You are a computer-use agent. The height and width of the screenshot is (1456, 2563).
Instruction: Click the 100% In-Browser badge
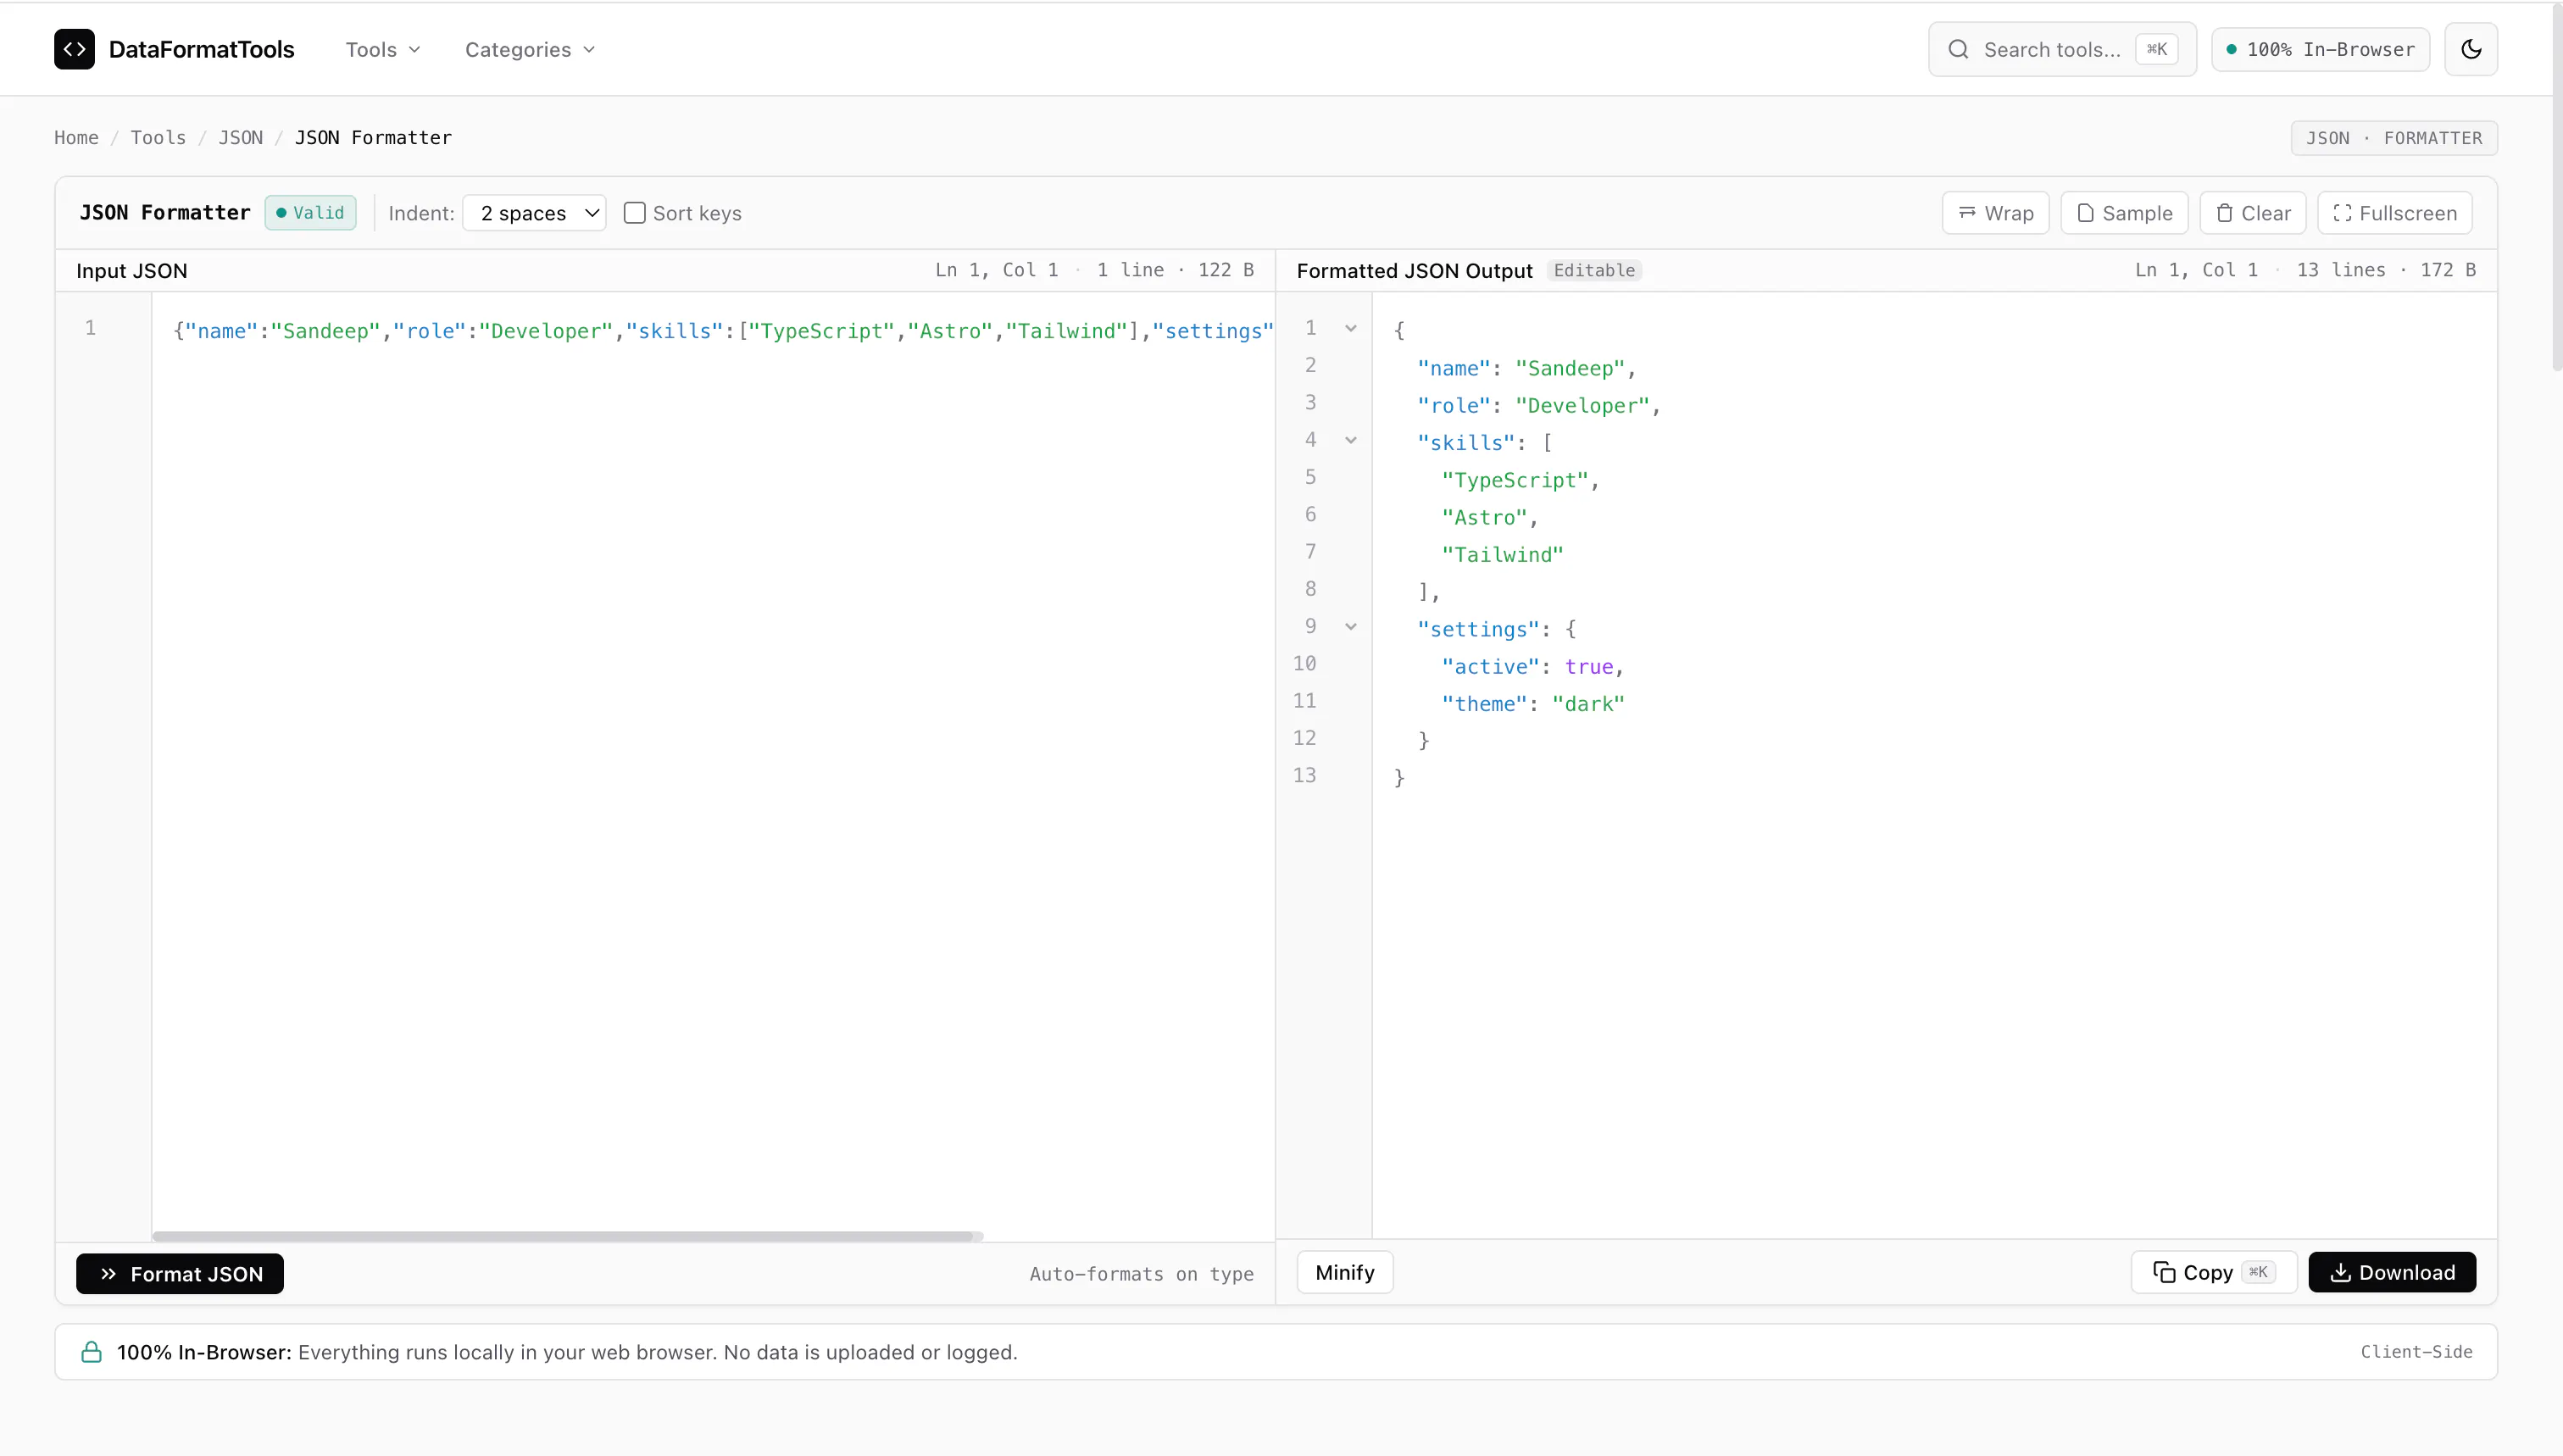click(2320, 49)
